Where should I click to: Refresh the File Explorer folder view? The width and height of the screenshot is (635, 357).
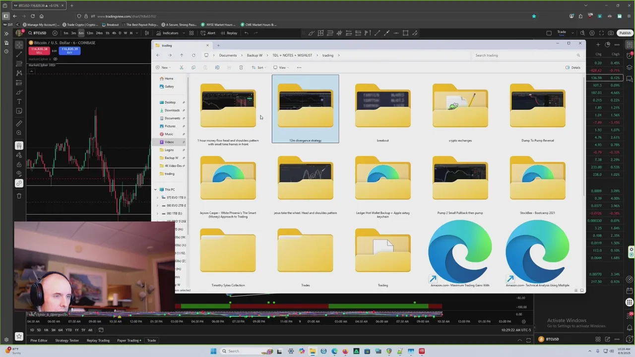pyautogui.click(x=193, y=55)
